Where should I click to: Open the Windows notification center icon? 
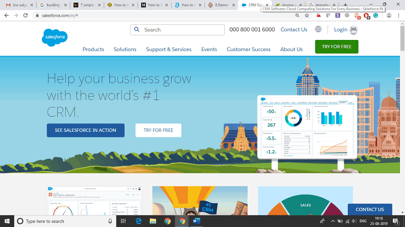396,221
